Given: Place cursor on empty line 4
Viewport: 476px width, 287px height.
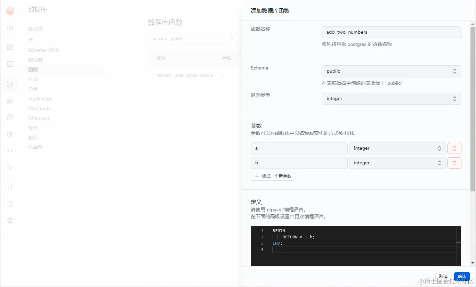Looking at the screenshot, I should 364,249.
